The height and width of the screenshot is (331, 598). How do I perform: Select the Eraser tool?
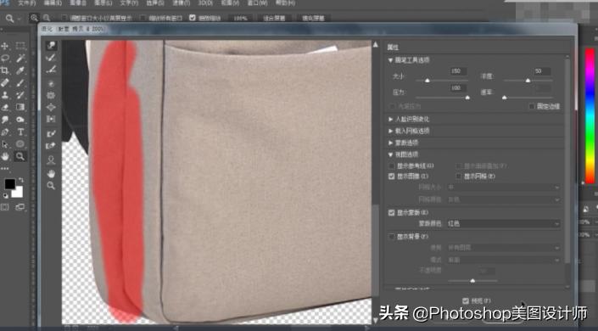5,107
